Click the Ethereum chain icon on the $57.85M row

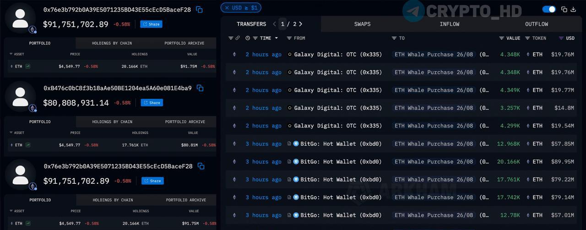[x=234, y=144]
